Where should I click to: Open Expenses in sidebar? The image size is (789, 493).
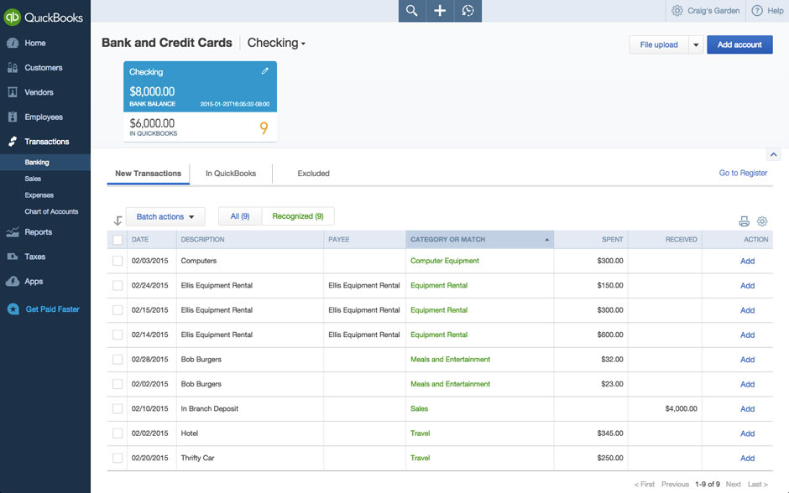click(39, 195)
